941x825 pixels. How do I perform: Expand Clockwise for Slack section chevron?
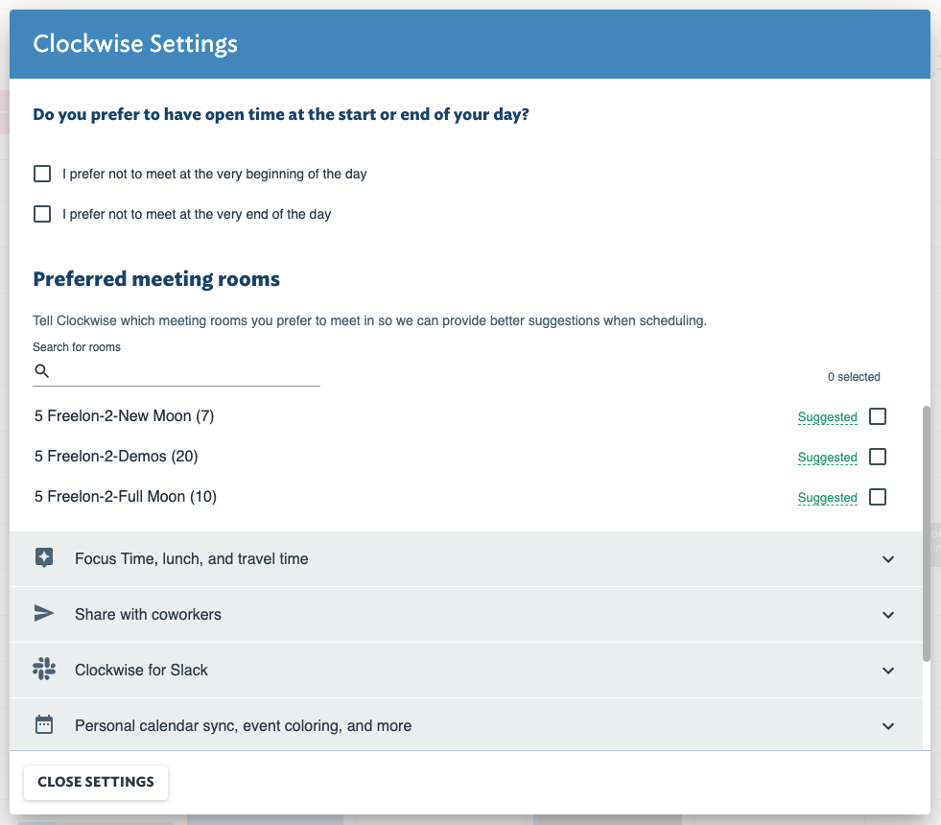(x=888, y=671)
